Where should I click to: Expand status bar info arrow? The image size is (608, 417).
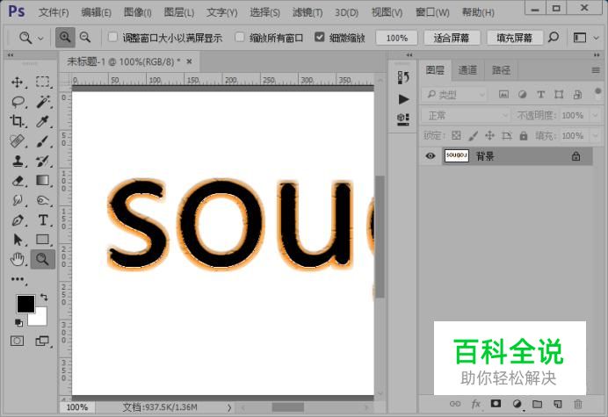(x=229, y=407)
